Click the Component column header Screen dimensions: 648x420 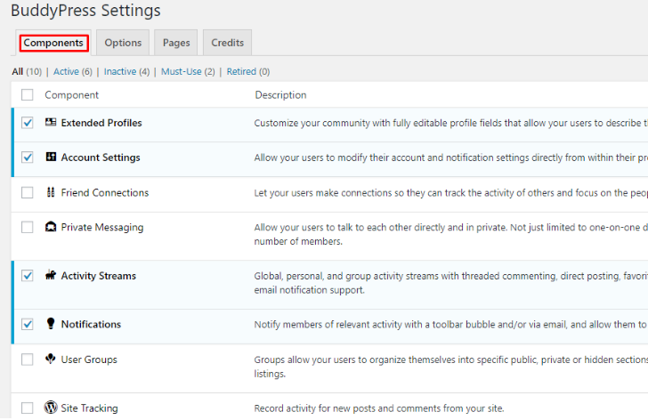pyautogui.click(x=71, y=94)
